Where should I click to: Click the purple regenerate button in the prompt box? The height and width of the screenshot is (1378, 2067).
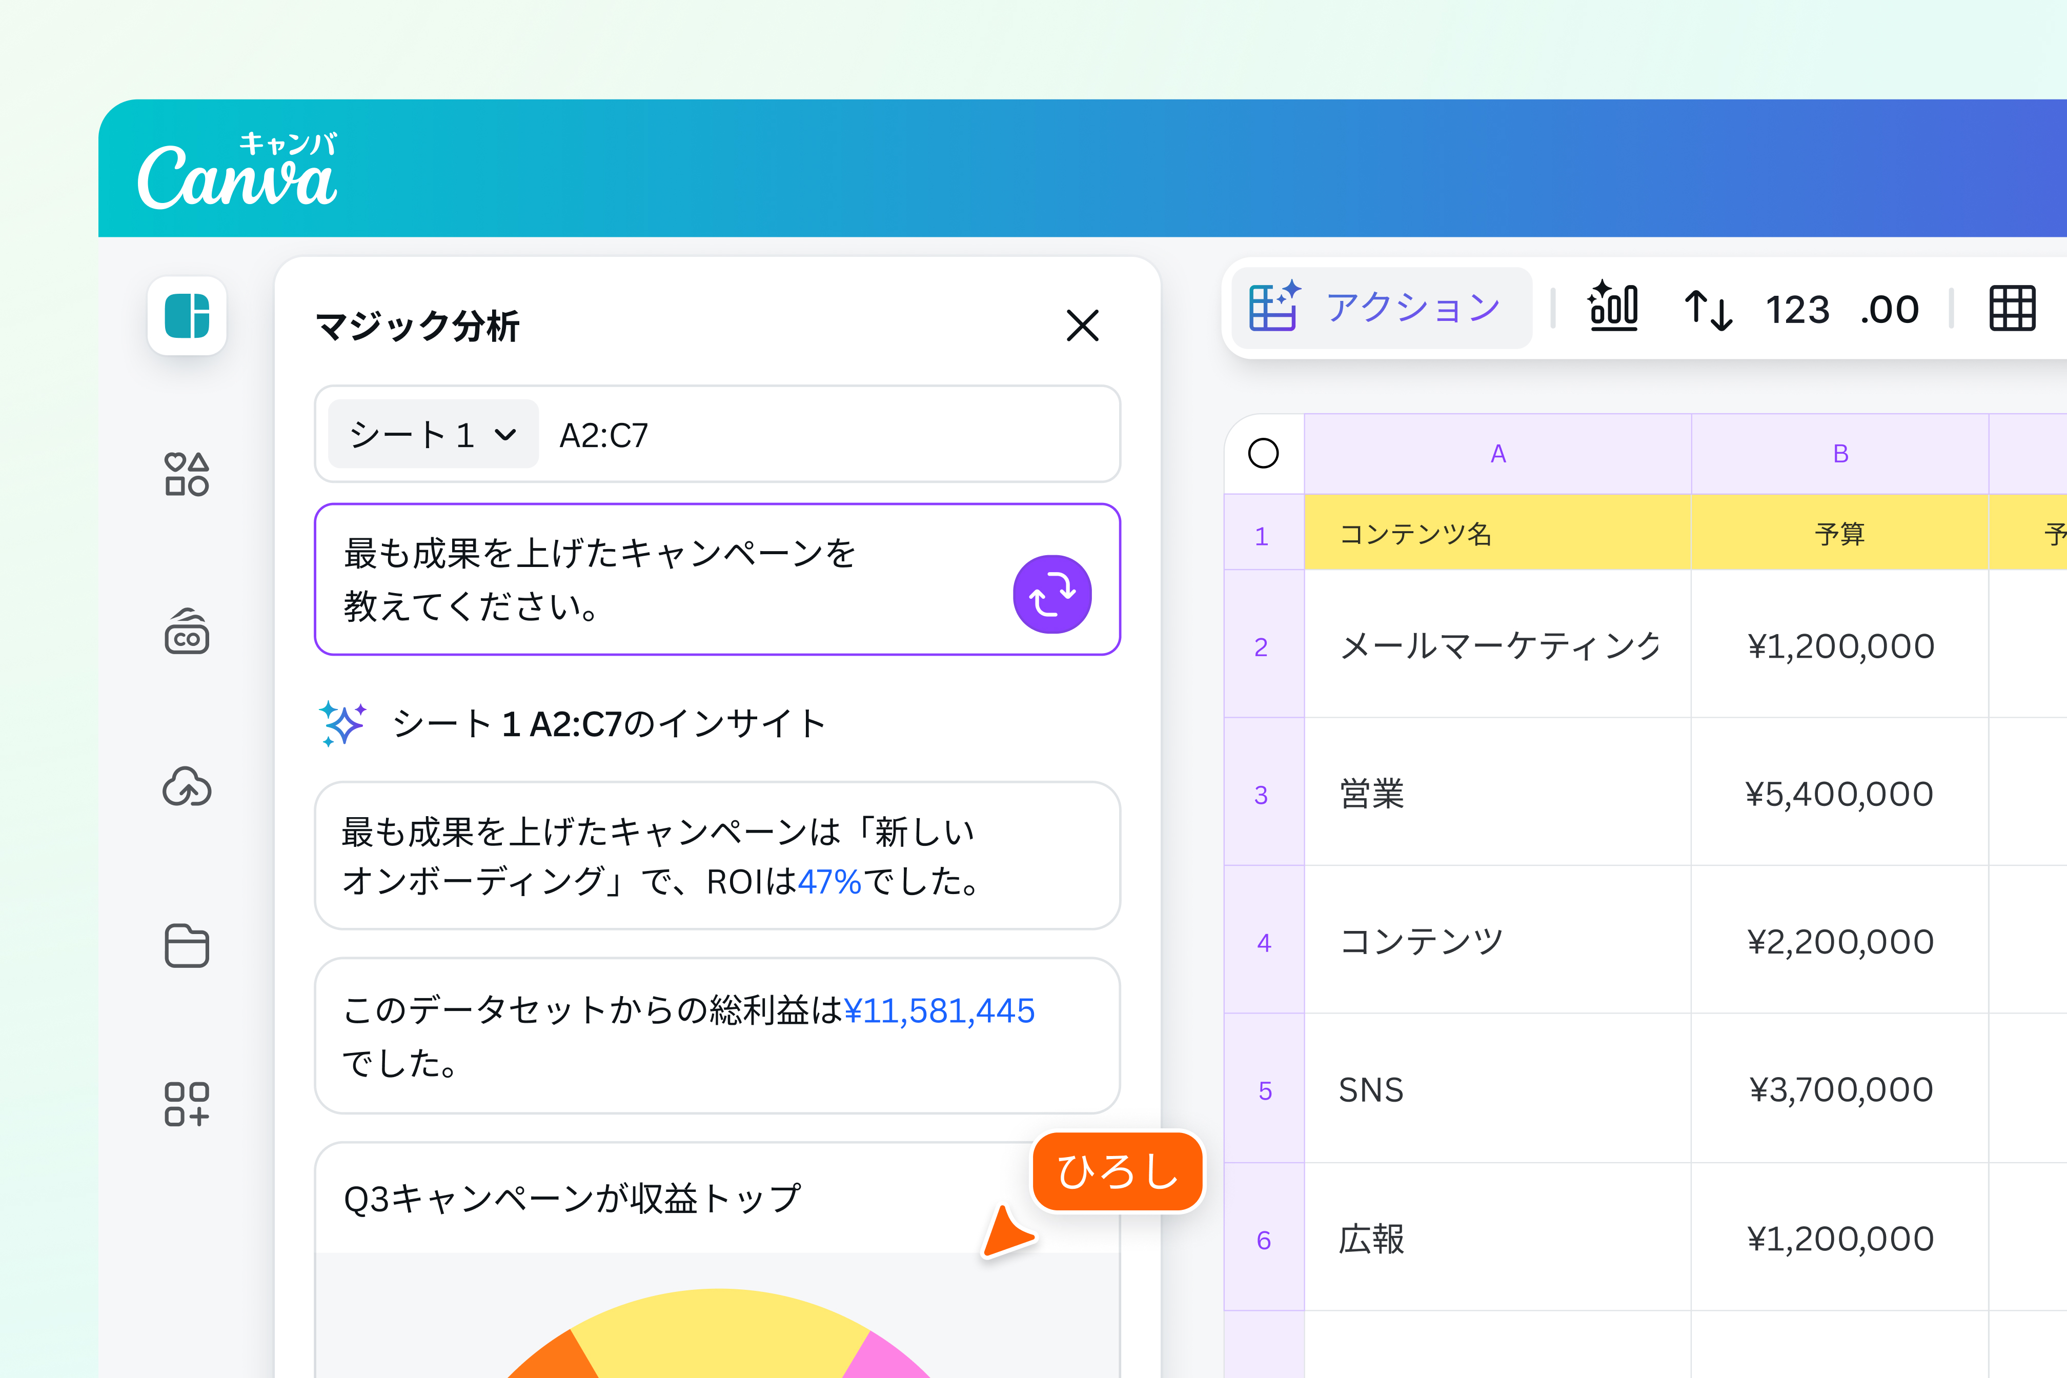tap(1052, 594)
